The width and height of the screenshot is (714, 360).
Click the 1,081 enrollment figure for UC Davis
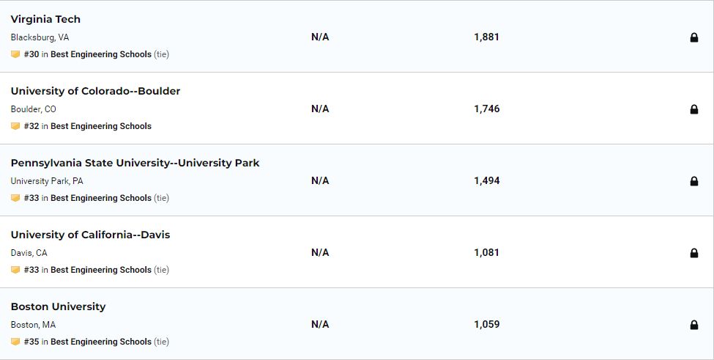(486, 252)
